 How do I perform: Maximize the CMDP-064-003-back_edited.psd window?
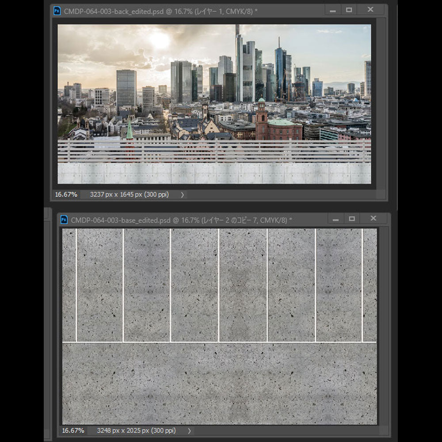(x=349, y=10)
